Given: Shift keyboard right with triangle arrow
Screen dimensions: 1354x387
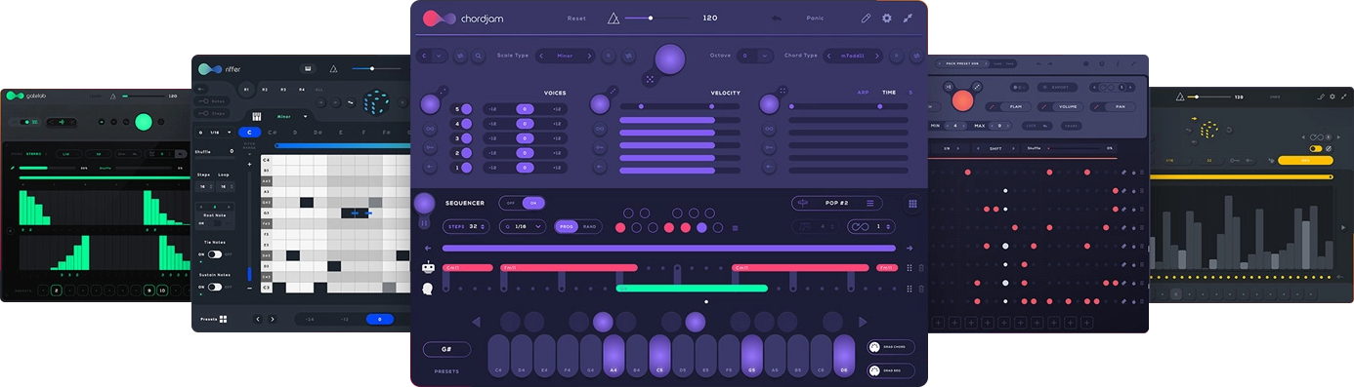Looking at the screenshot, I should point(863,322).
